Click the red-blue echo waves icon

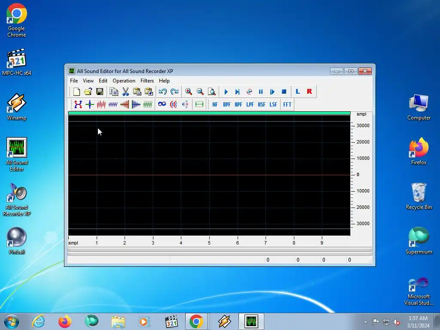click(x=174, y=104)
